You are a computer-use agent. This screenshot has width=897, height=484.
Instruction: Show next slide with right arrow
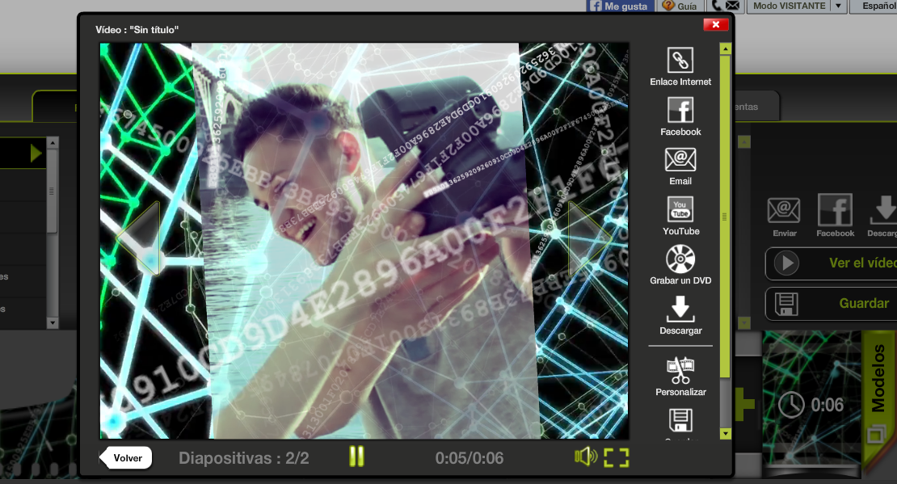click(591, 238)
